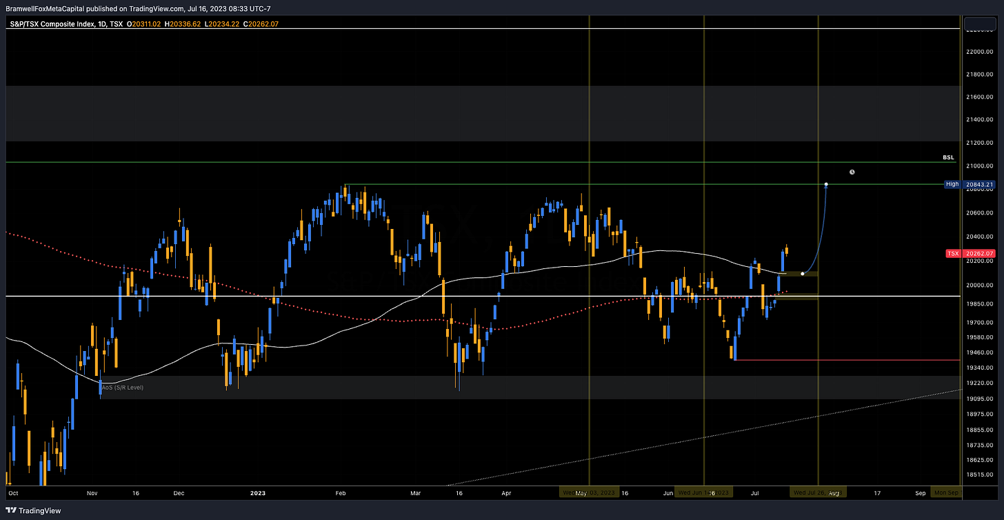Click the 19460.00 price axis label
Image resolution: width=1004 pixels, height=520 pixels.
tap(979, 352)
